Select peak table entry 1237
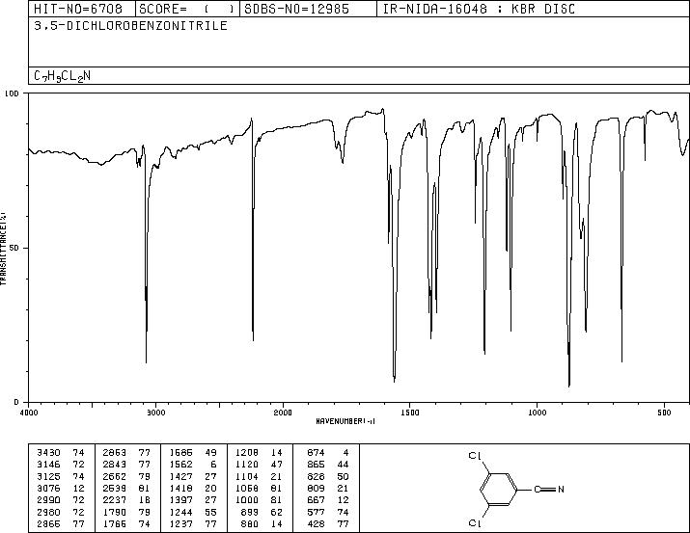 pos(193,523)
